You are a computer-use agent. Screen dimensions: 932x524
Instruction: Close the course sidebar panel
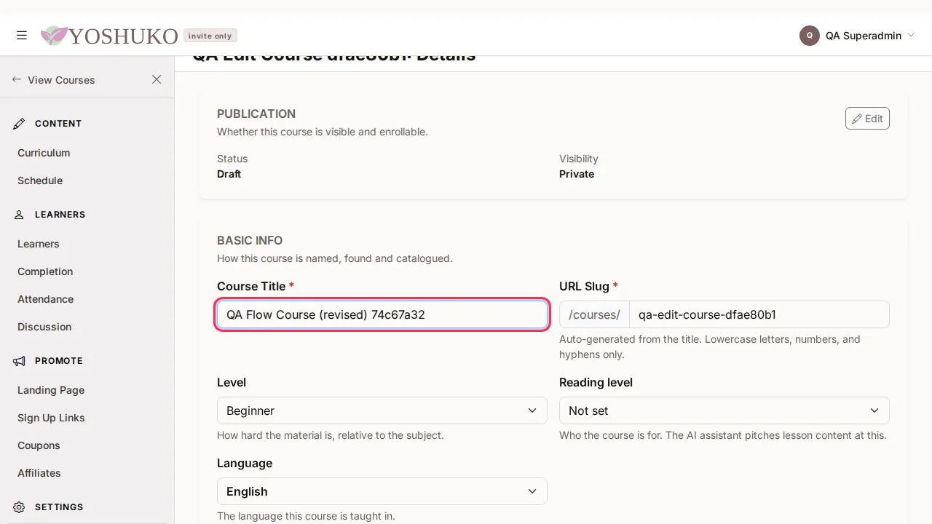[x=157, y=79]
